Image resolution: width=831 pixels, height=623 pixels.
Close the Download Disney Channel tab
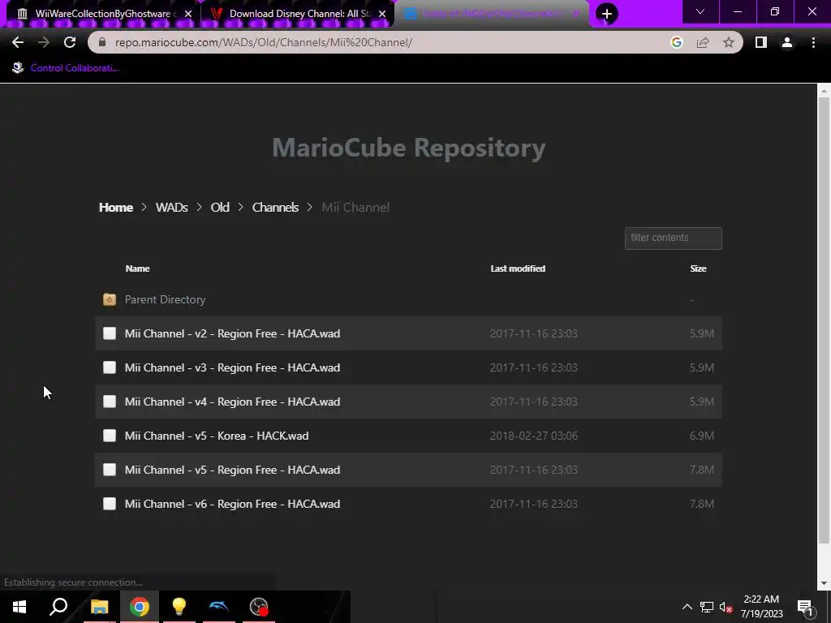382,14
